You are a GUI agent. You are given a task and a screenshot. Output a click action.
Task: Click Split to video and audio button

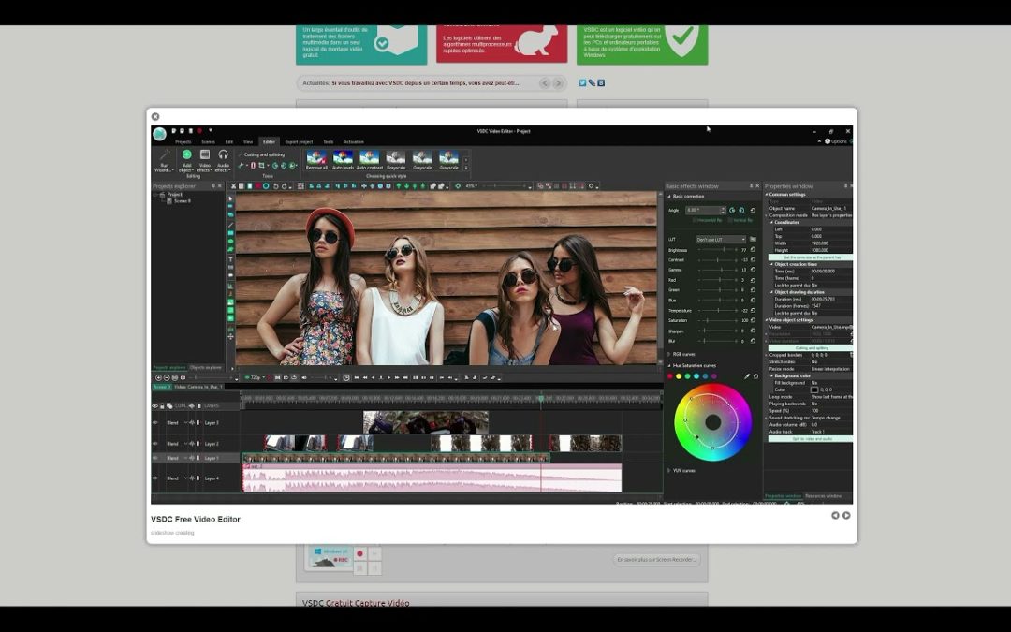(811, 438)
